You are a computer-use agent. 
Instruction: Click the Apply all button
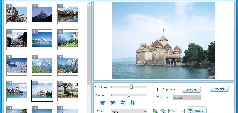[191, 90]
